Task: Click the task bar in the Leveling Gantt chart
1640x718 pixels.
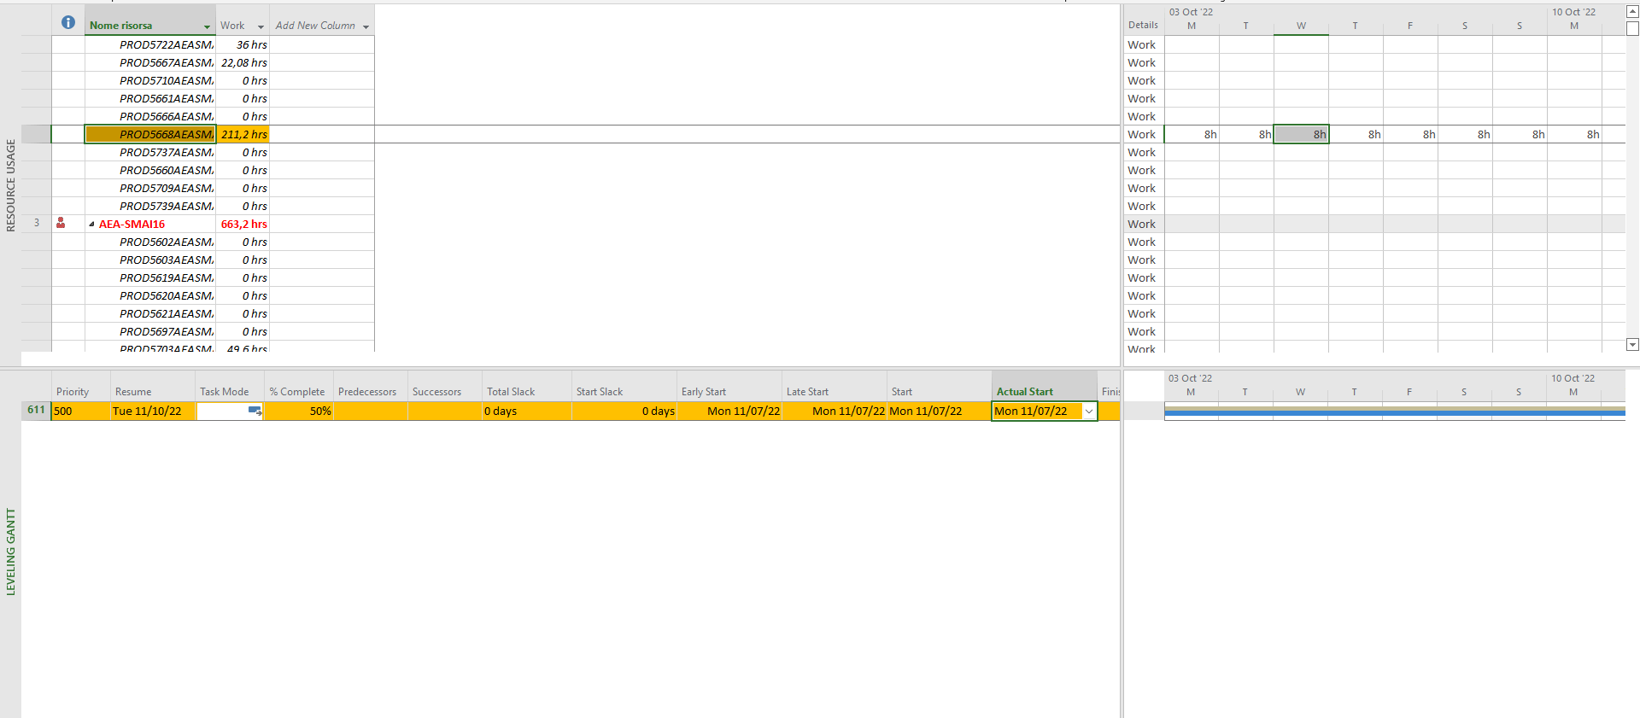Action: coord(1395,412)
